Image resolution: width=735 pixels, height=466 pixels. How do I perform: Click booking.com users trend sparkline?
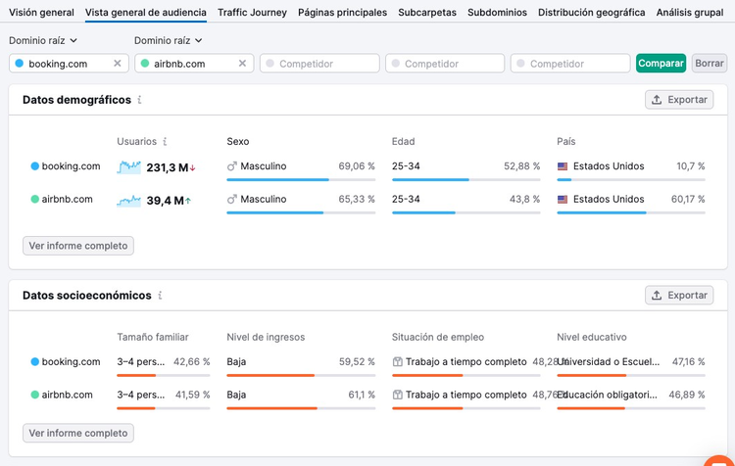pos(129,167)
